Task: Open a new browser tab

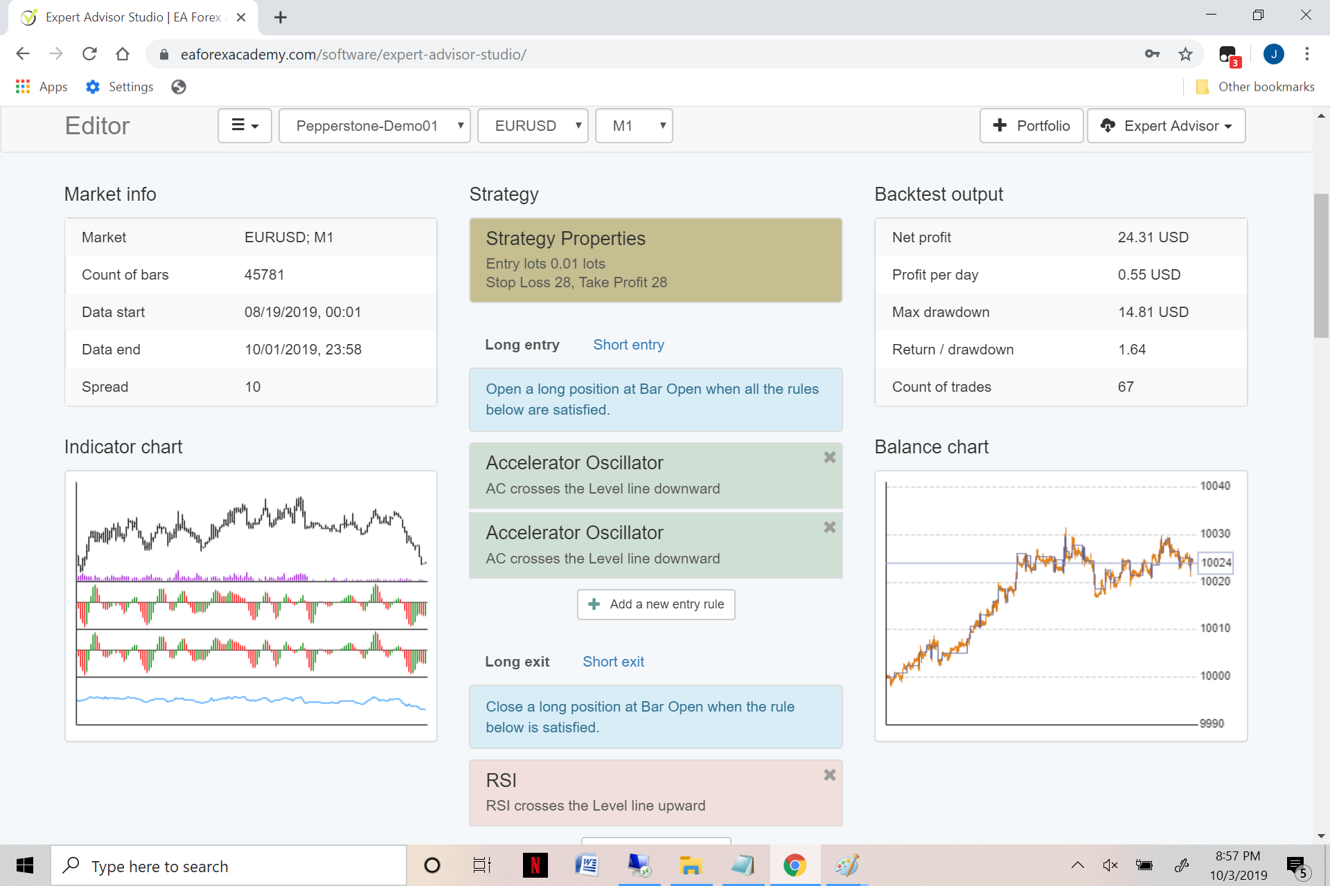Action: click(281, 17)
